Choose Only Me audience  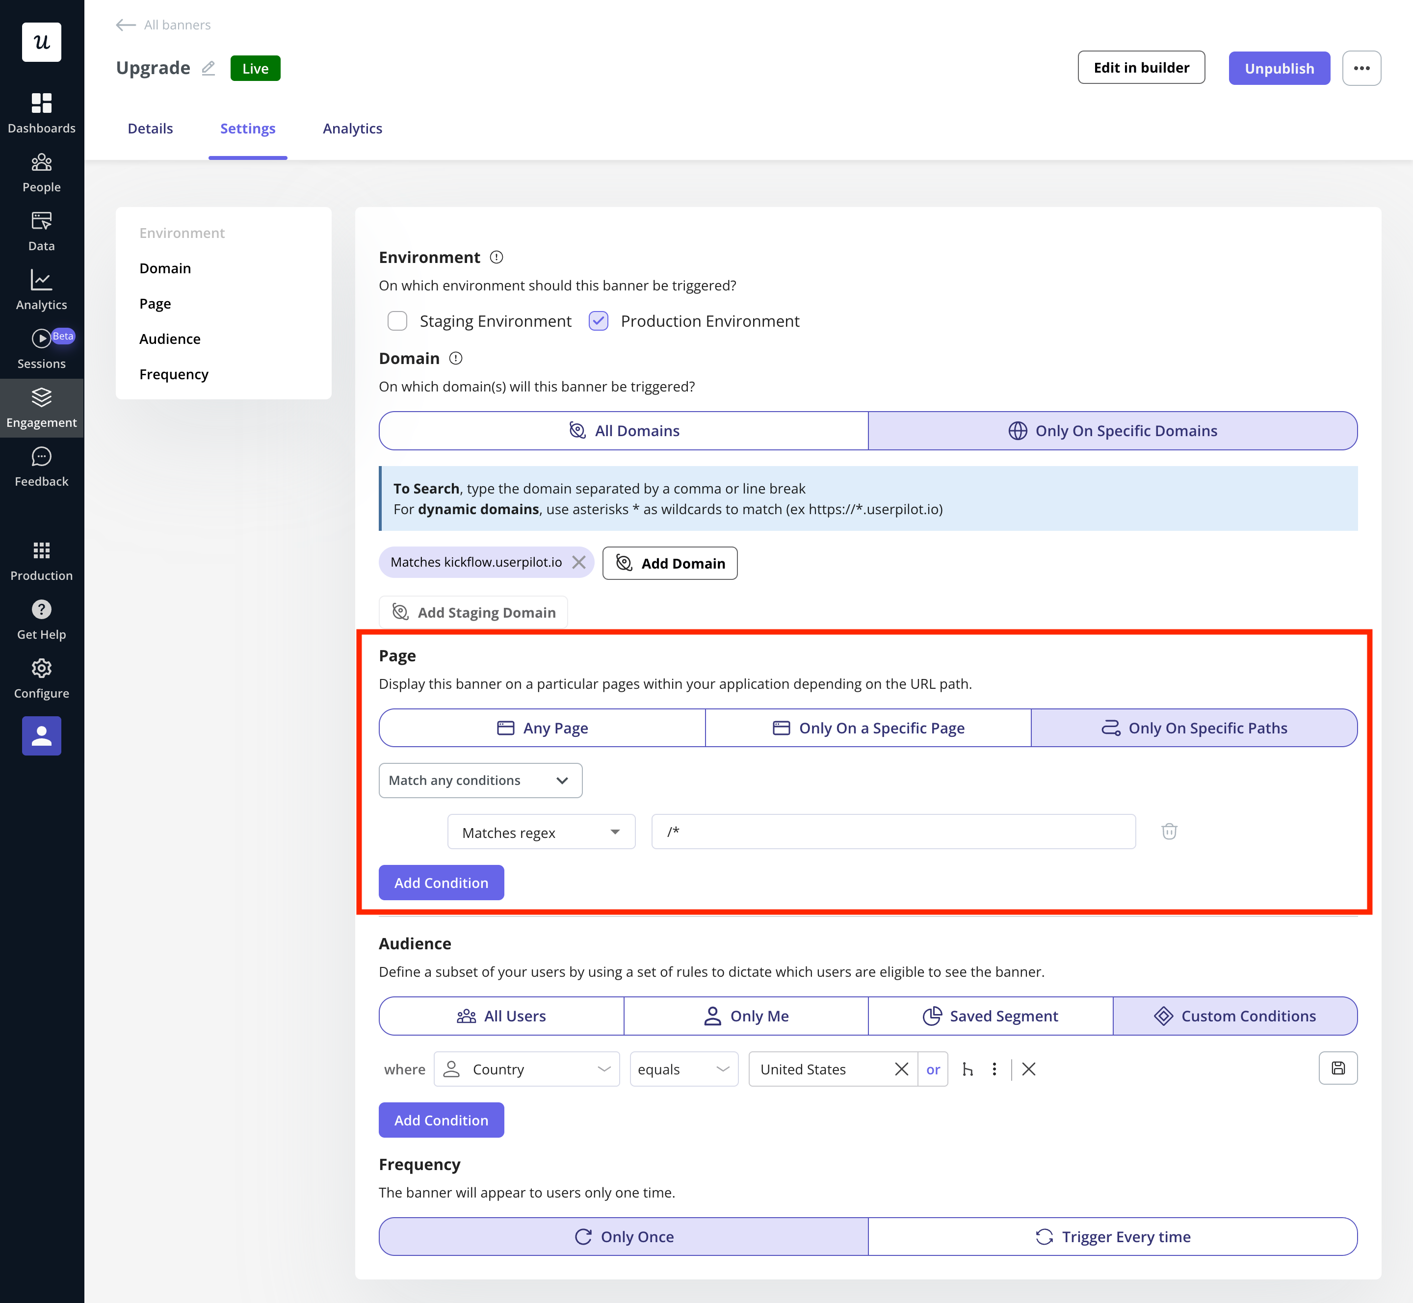[746, 1016]
